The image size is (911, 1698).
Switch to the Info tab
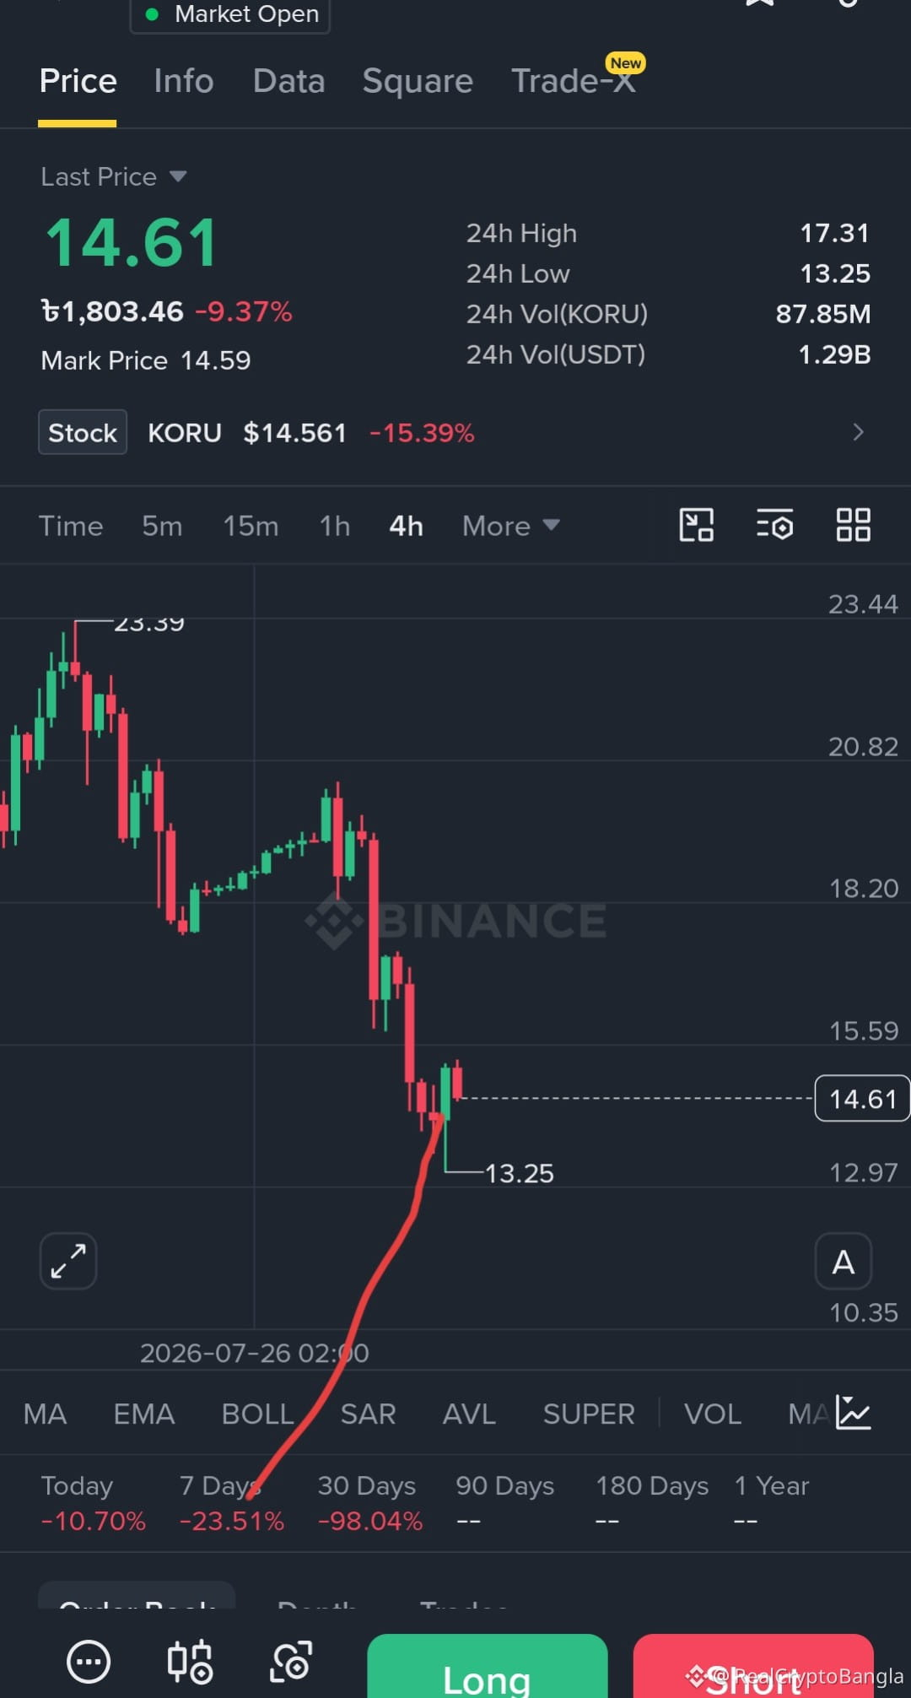tap(184, 81)
